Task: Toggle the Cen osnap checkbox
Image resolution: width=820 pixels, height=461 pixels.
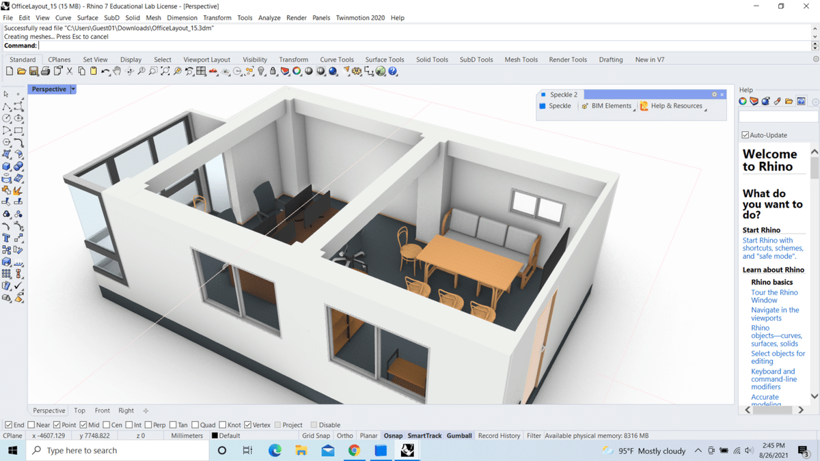Action: [x=106, y=425]
